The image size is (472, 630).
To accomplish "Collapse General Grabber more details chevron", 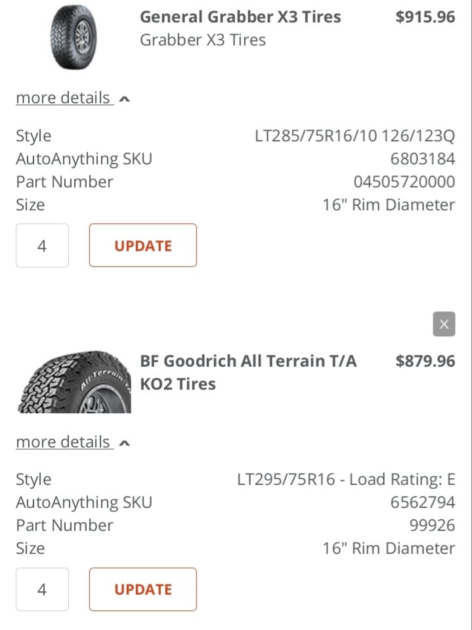I will click(125, 99).
